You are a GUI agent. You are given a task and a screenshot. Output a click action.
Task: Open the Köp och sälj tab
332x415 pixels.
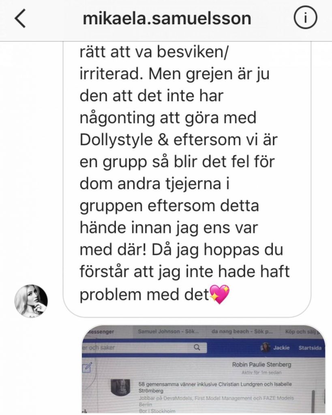click(303, 332)
